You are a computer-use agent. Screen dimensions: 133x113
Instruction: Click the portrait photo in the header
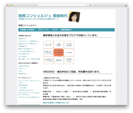click(x=74, y=17)
